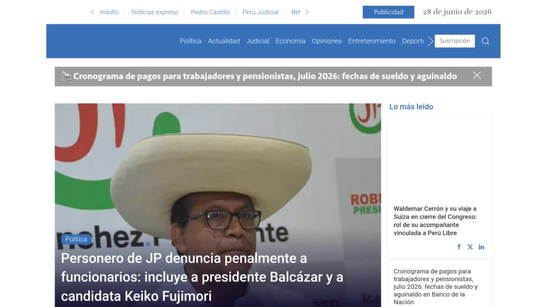Open the Opiniones section

point(326,41)
